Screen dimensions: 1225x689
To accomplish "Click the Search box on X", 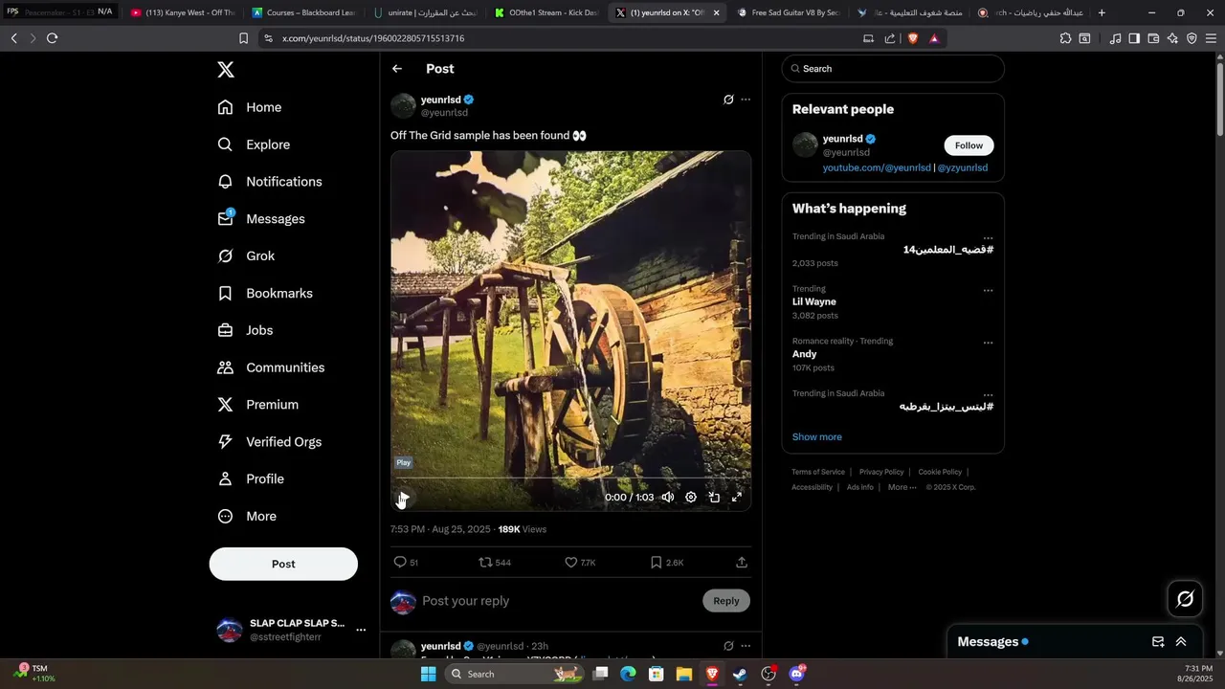I will point(893,69).
